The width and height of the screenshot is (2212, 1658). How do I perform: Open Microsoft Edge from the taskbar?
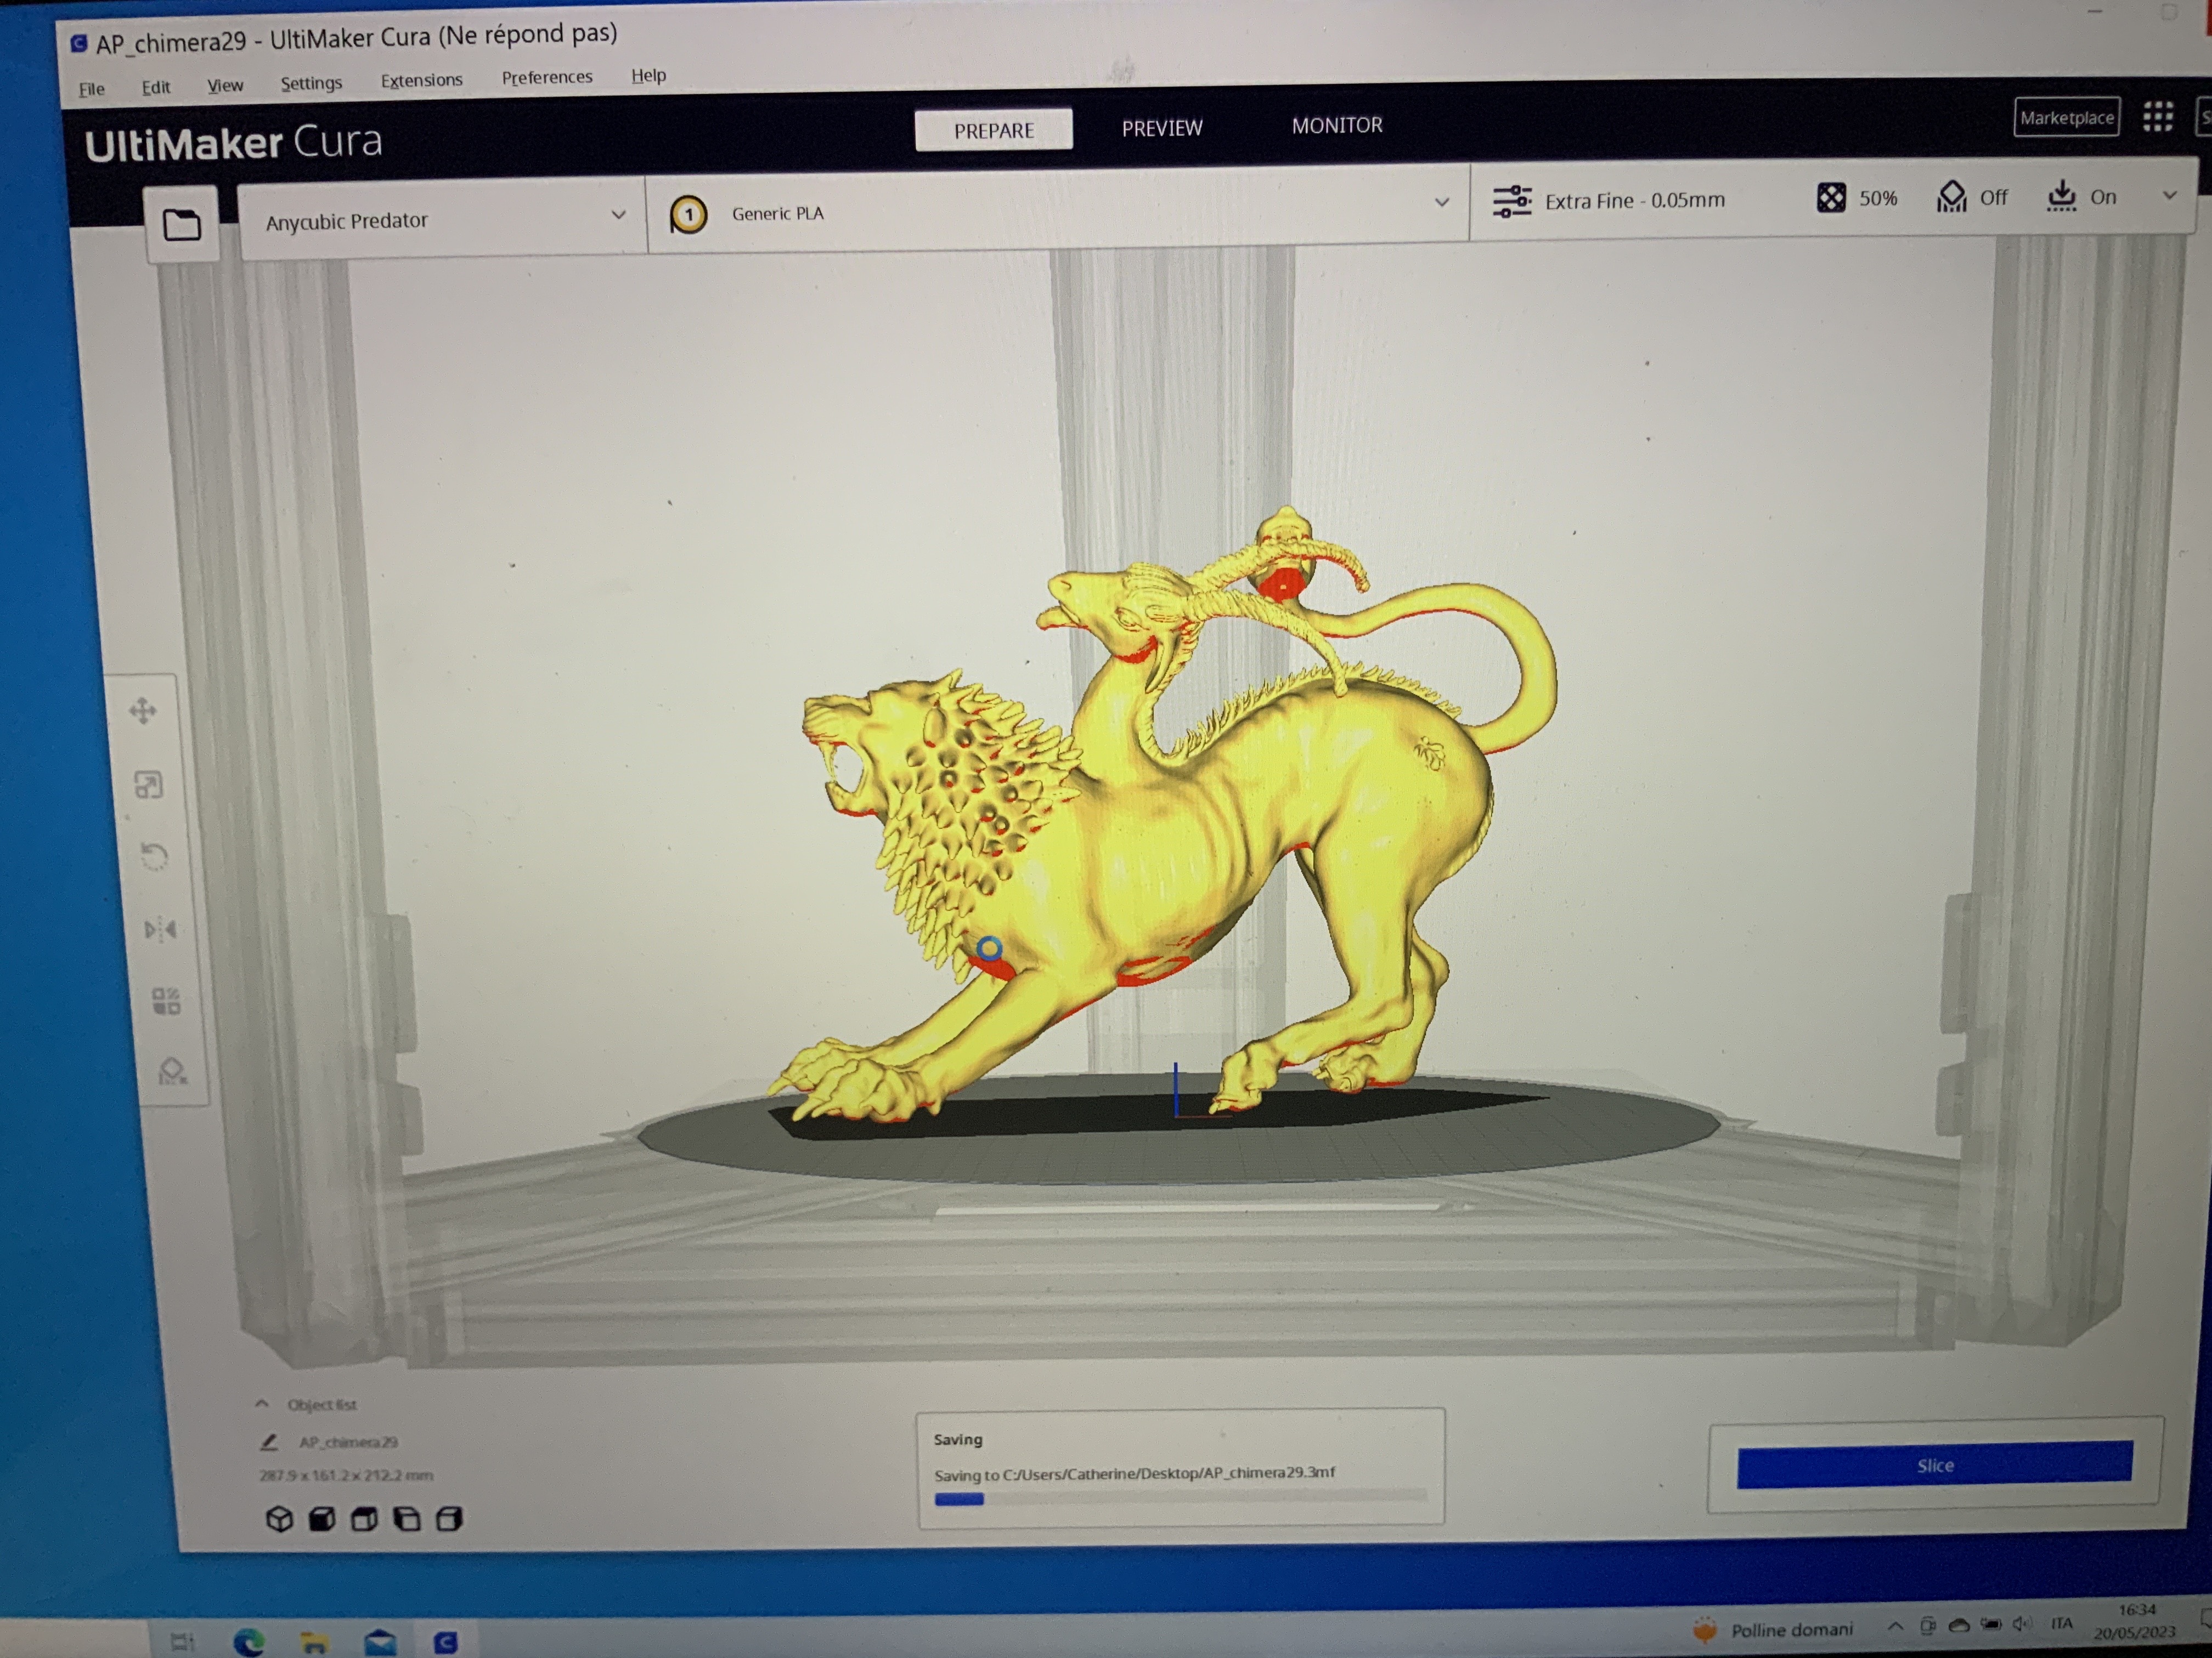[248, 1641]
